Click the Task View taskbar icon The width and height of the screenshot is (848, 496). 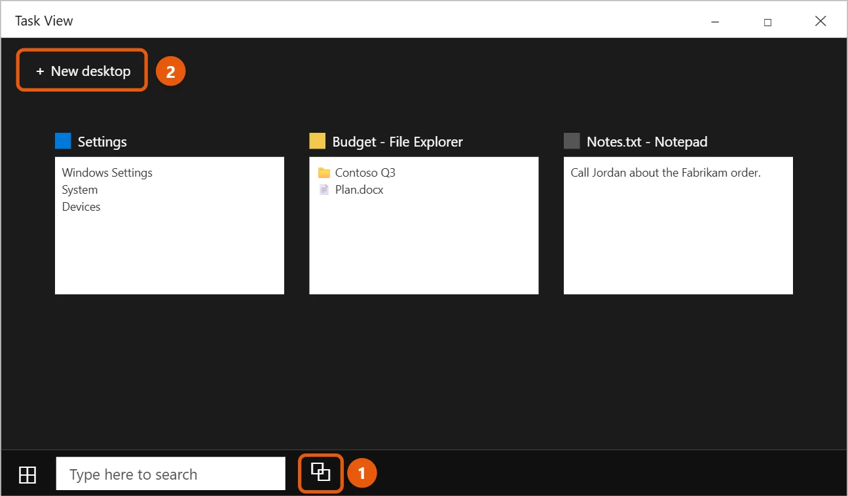tap(320, 473)
